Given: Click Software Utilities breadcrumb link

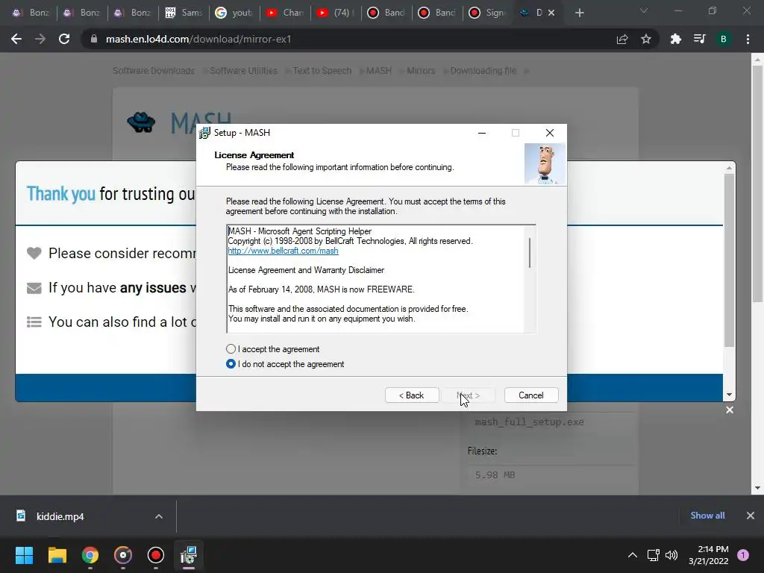Looking at the screenshot, I should tap(244, 71).
